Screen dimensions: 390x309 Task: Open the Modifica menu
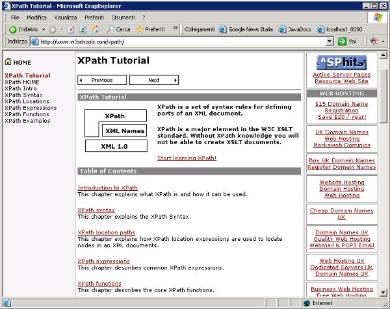36,18
